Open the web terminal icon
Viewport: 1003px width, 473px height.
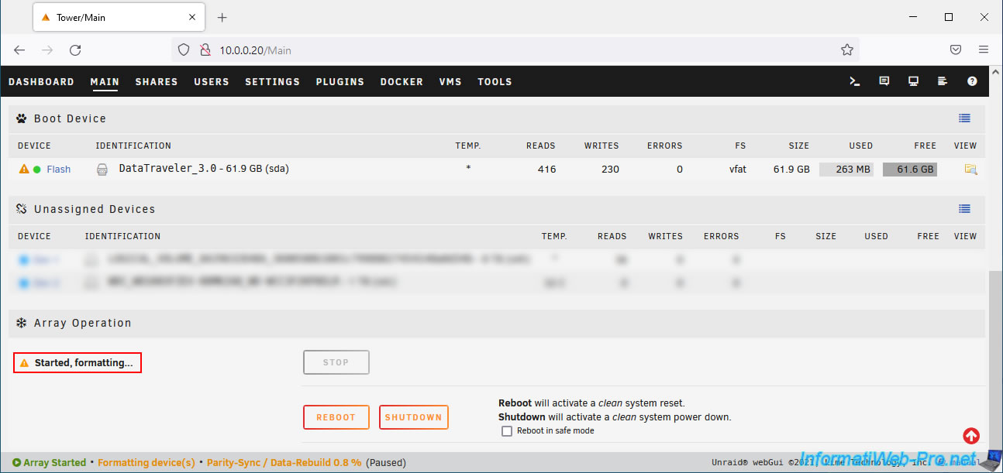(855, 81)
